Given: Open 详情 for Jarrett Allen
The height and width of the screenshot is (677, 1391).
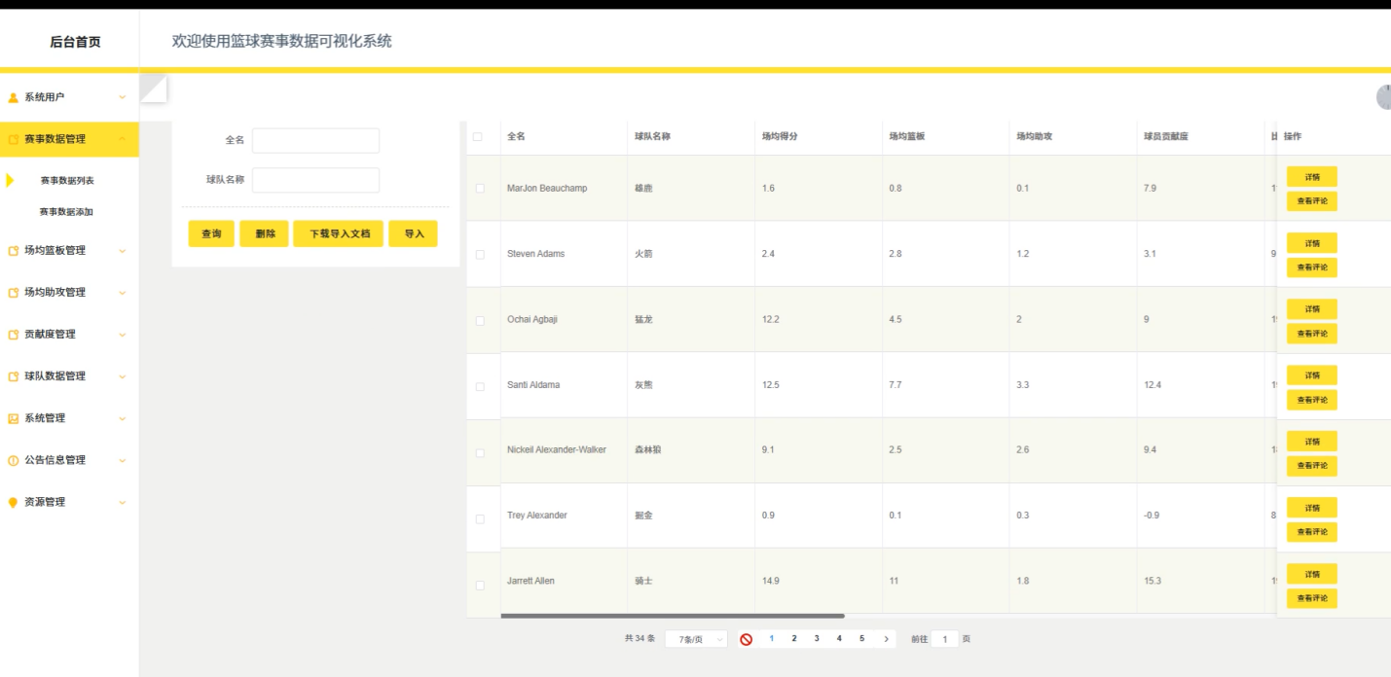Looking at the screenshot, I should tap(1312, 574).
